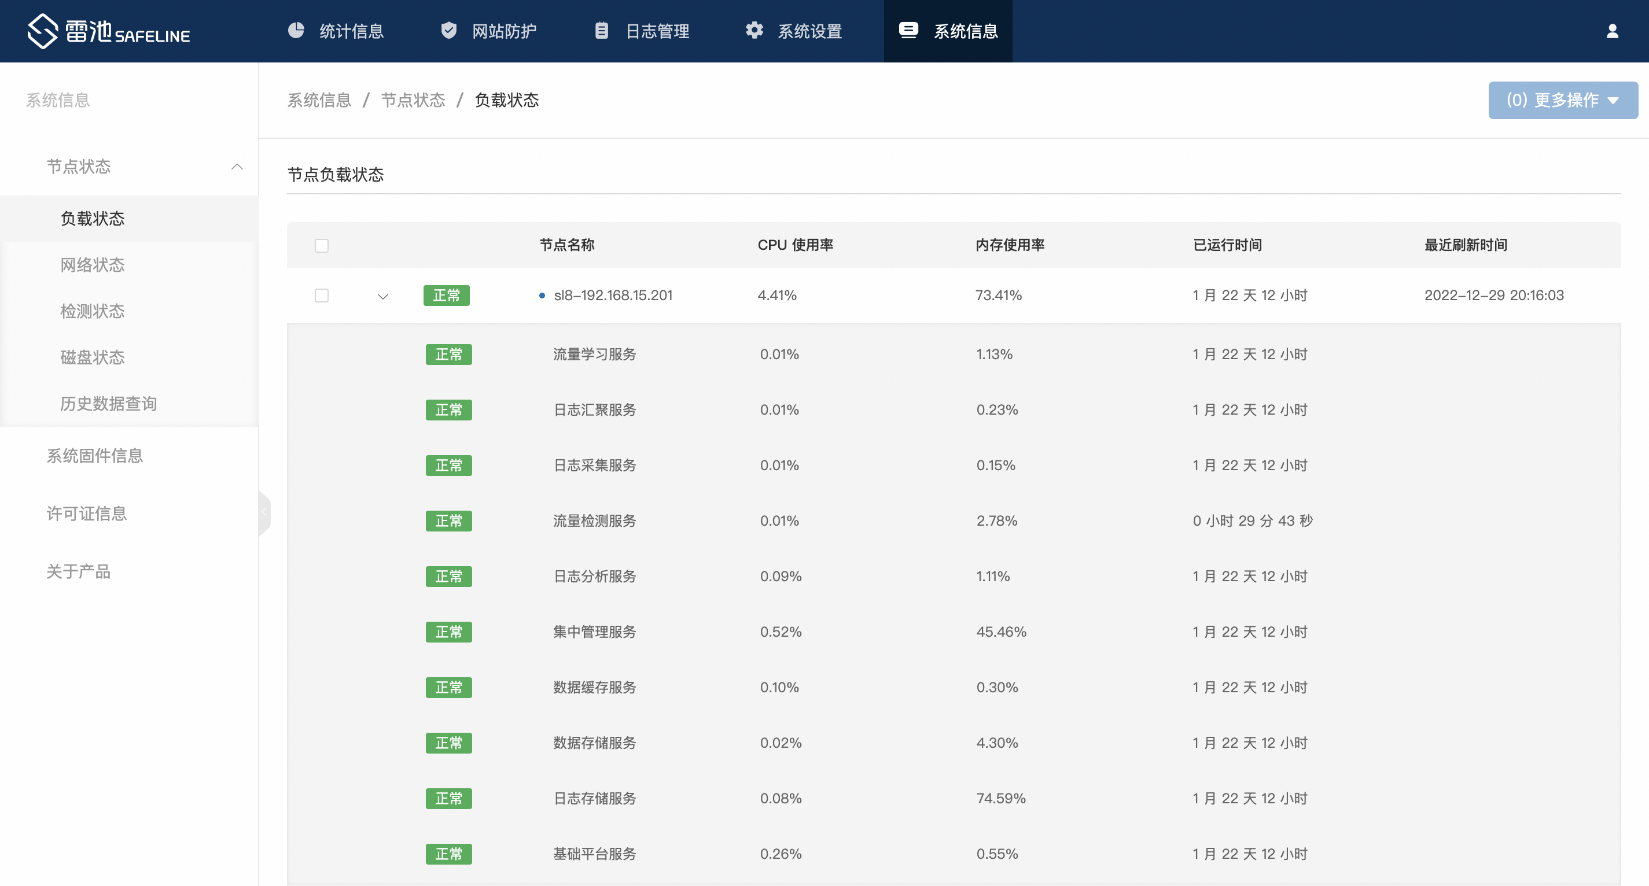Click the website protection shield icon
Screen dimensions: 1649x886
pyautogui.click(x=449, y=30)
